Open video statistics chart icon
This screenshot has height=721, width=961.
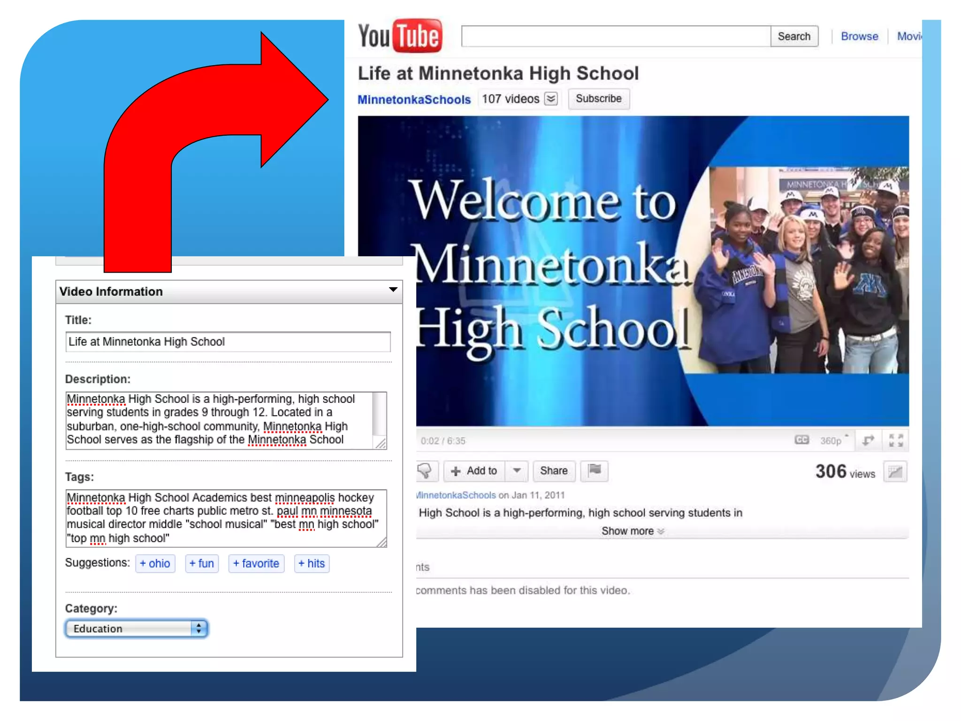click(895, 472)
